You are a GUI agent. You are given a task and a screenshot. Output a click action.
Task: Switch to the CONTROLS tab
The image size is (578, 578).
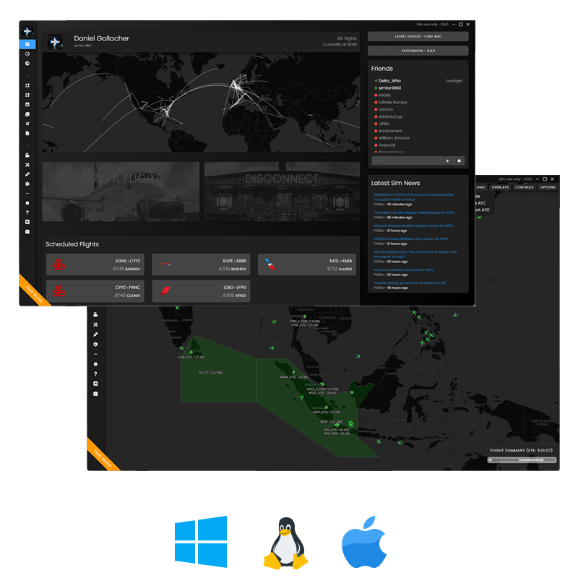(525, 187)
